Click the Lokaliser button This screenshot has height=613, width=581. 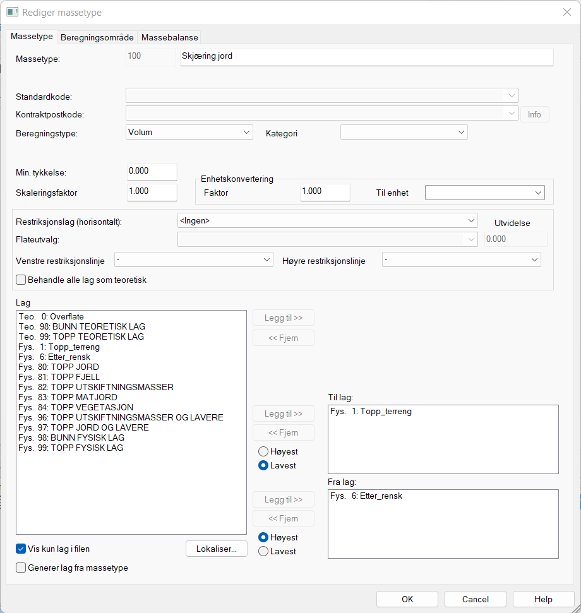pyautogui.click(x=216, y=549)
